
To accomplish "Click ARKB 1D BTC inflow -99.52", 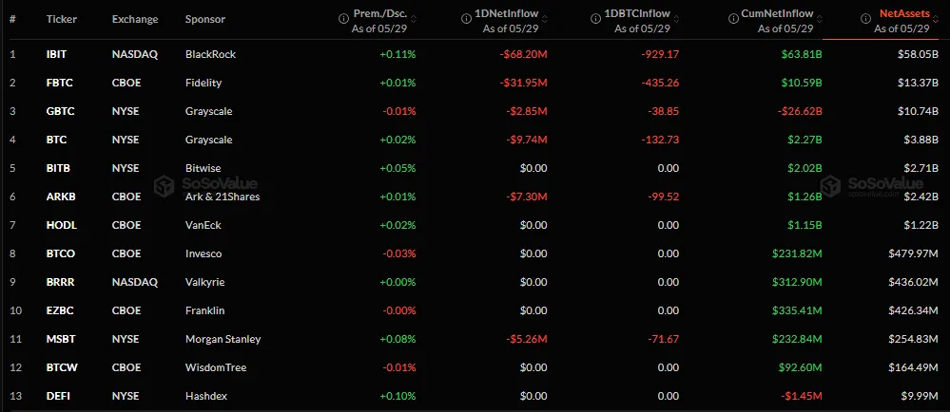I will (x=661, y=197).
